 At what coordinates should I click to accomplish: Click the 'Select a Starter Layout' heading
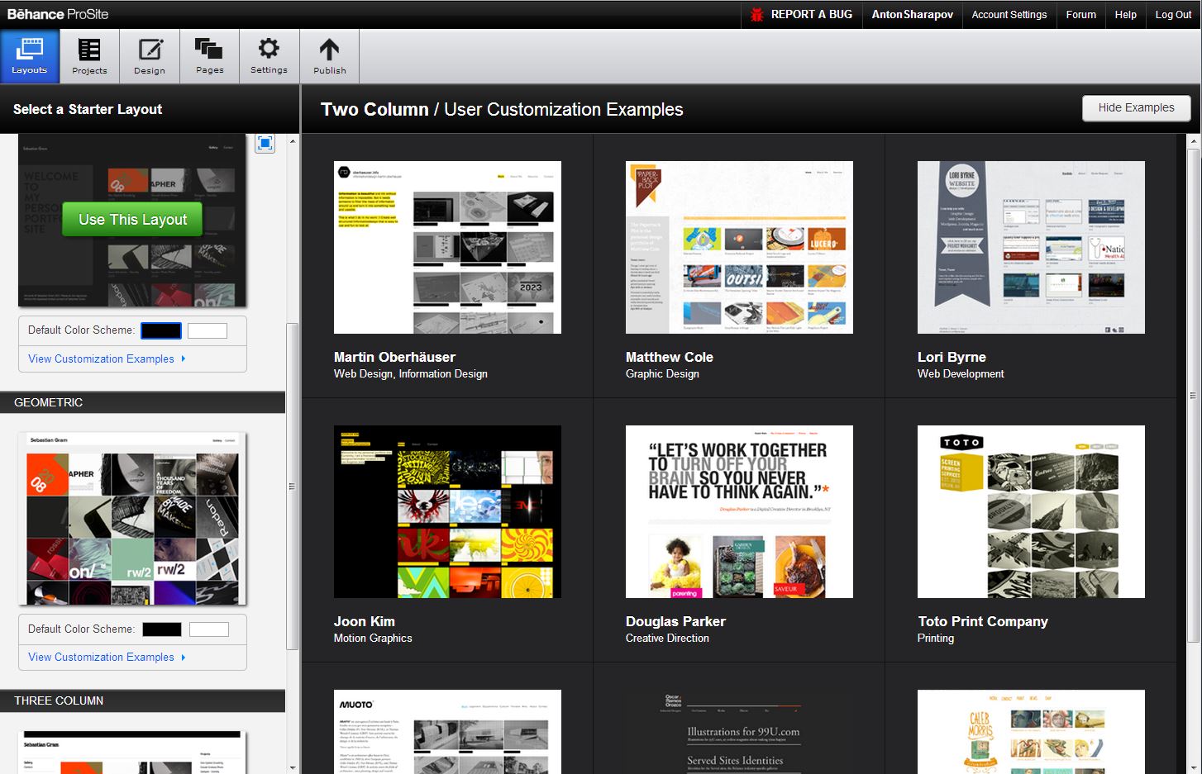coord(88,109)
